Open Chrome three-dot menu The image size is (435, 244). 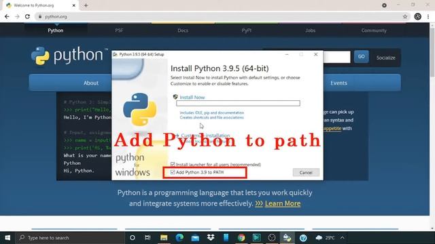coord(428,16)
